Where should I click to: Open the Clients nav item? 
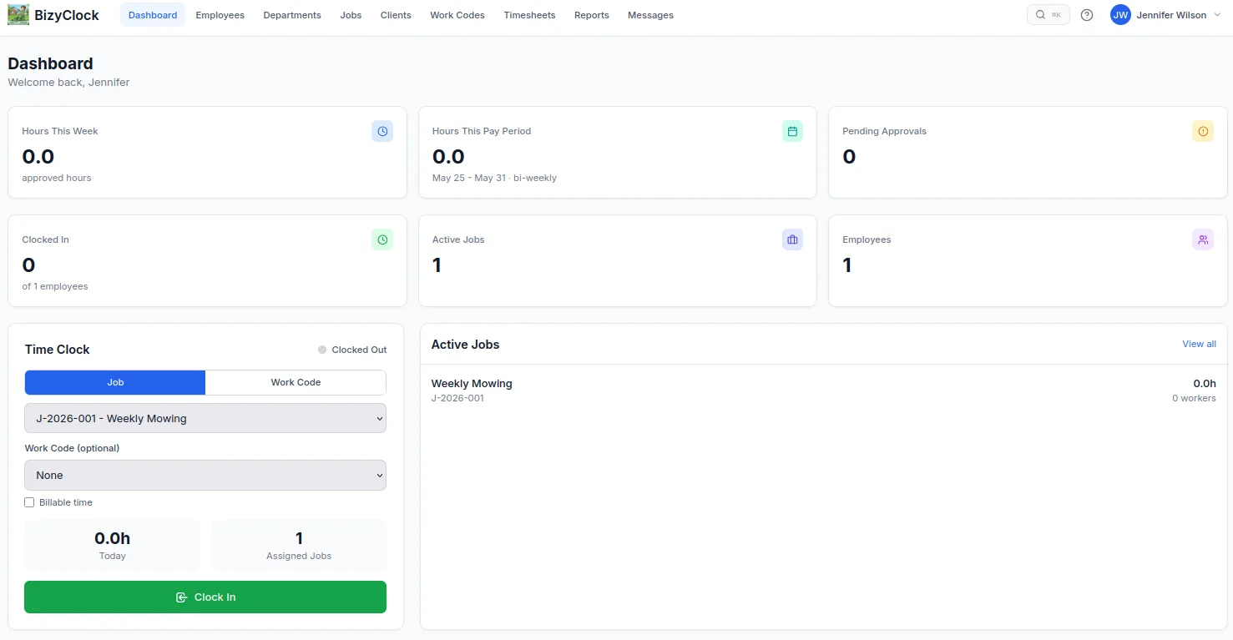(396, 15)
